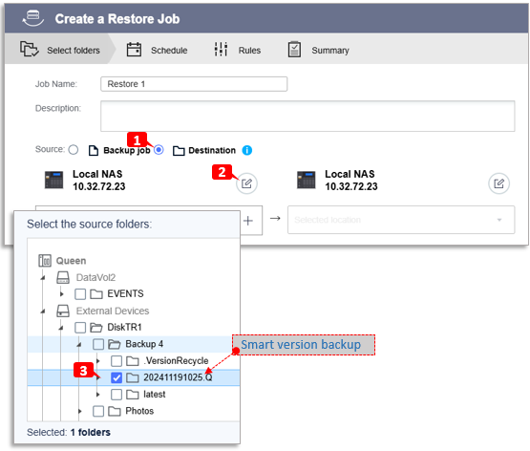Edit the source Local NAS

pyautogui.click(x=246, y=183)
